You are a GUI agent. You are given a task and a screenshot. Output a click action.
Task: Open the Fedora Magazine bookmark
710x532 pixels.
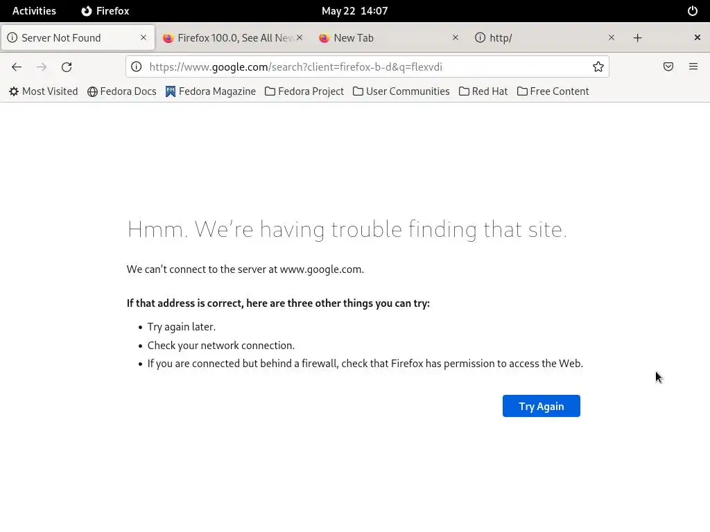click(211, 91)
